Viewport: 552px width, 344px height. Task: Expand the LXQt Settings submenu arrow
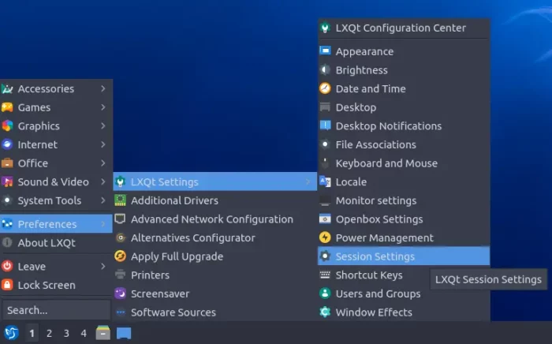tap(308, 181)
